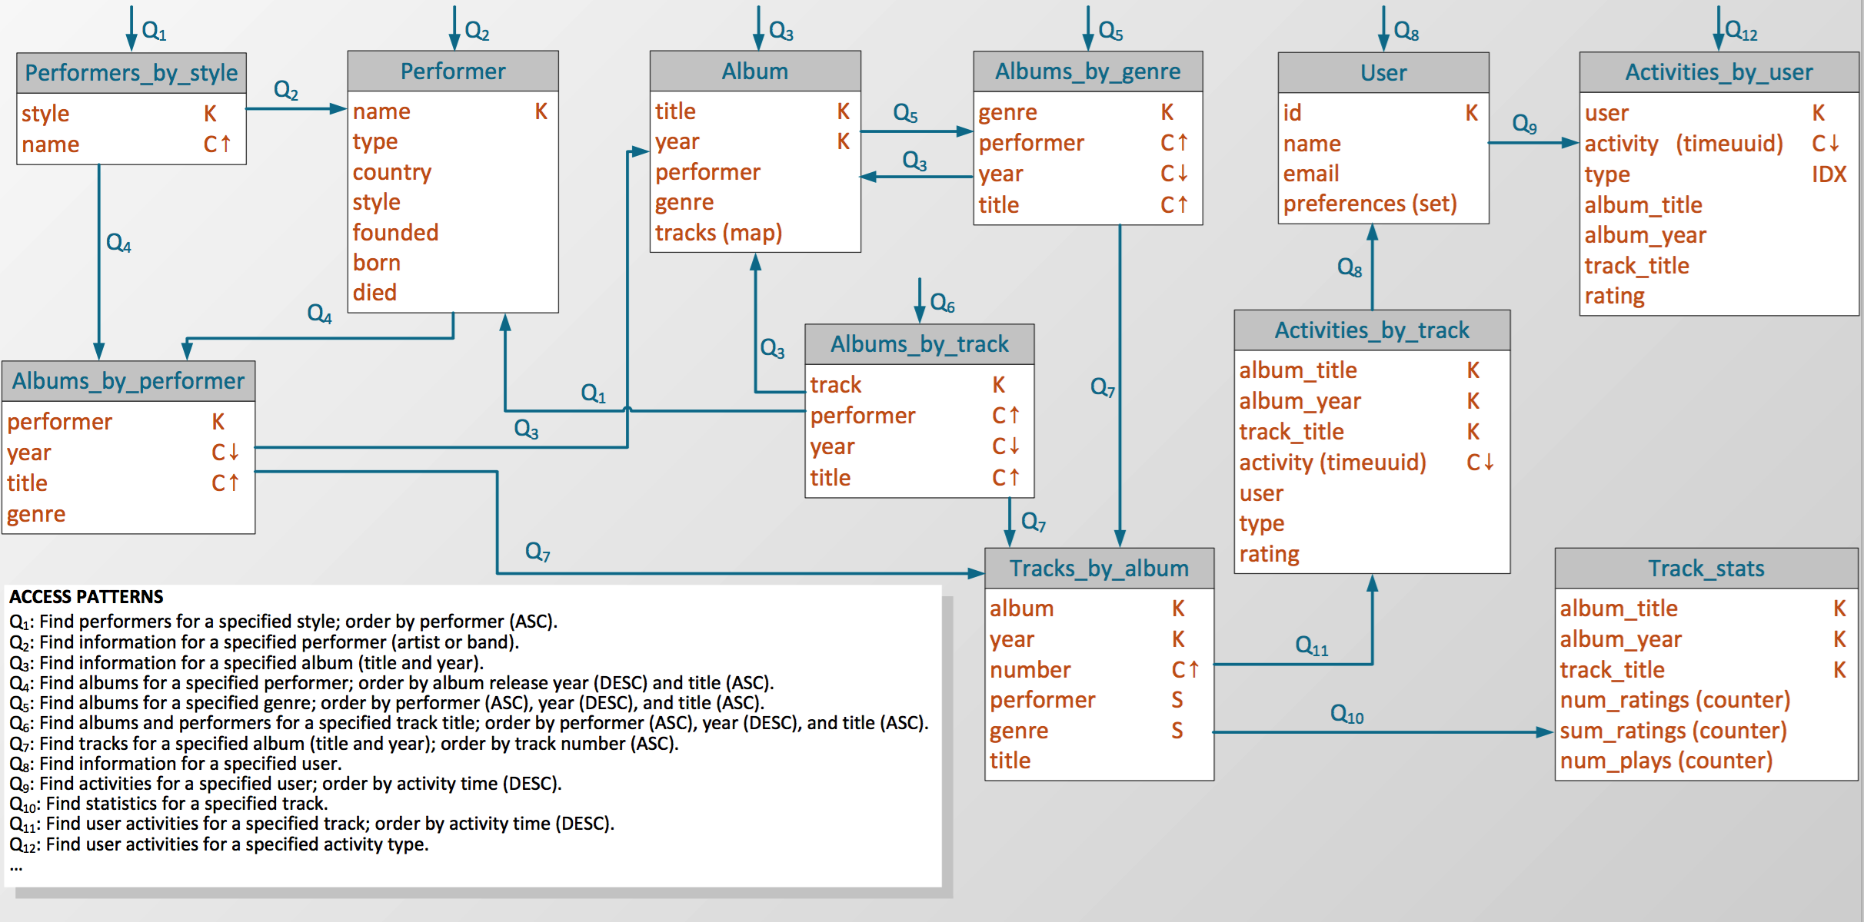Viewport: 1864px width, 922px height.
Task: Select the Activities_by_user table header
Action: pyautogui.click(x=1719, y=72)
